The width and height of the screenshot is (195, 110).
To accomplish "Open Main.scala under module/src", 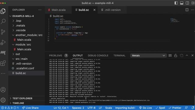I will 27,49.
